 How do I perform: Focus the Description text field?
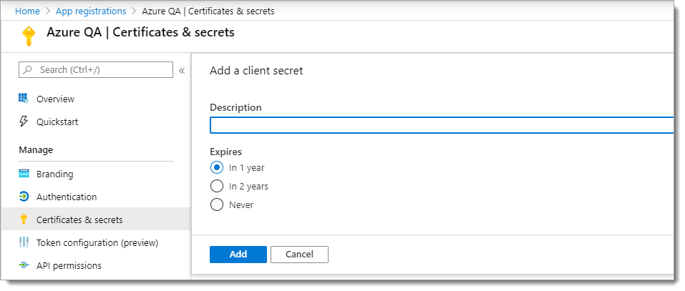[x=442, y=125]
